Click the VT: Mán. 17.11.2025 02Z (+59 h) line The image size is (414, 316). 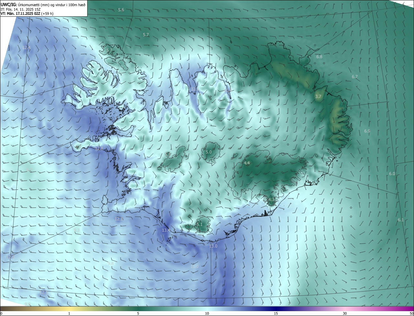coord(27,14)
